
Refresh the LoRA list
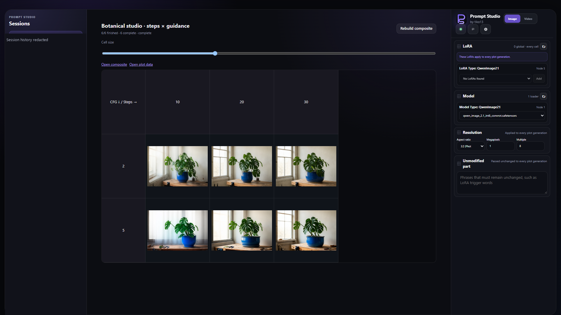coord(543,47)
